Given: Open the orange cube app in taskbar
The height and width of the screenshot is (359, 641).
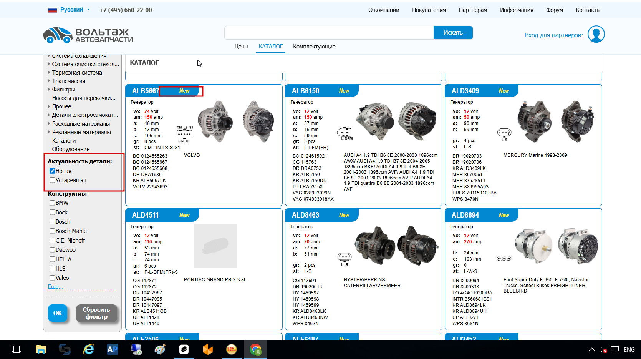Looking at the screenshot, I should point(208,349).
